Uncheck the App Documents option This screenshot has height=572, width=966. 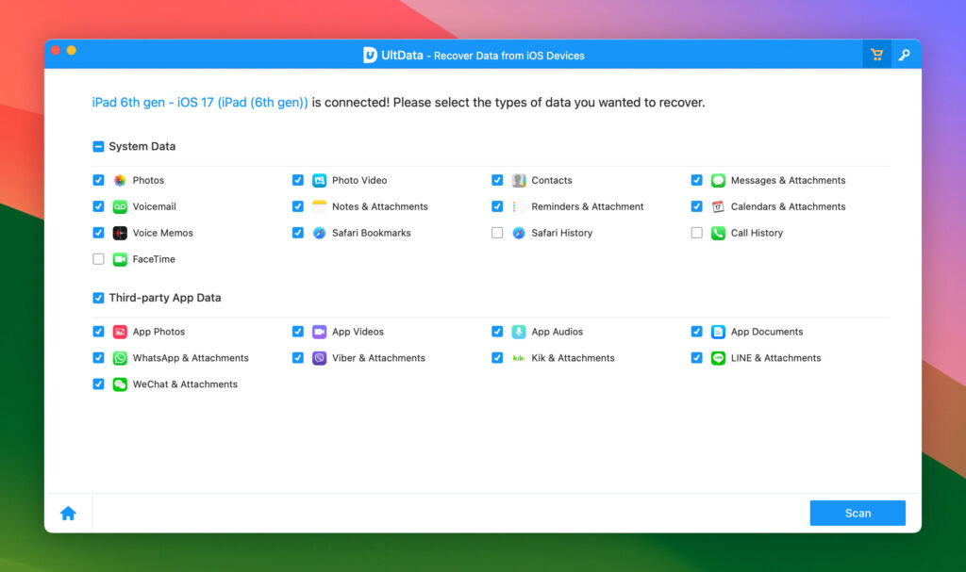pos(696,332)
